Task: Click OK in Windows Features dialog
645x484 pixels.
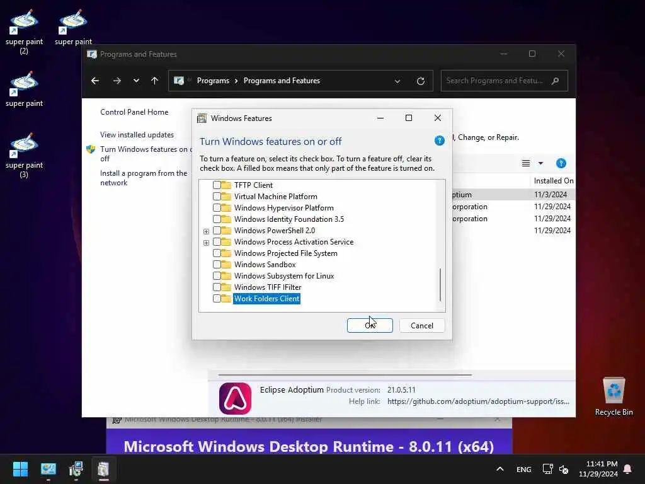Action: pyautogui.click(x=370, y=326)
